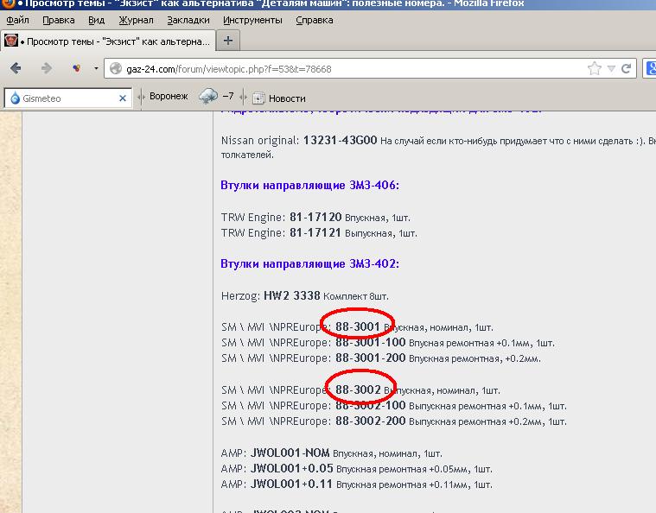Click heading "Втулки направляющие ЗМЗ-402:"
This screenshot has height=513, width=656.
310,263
